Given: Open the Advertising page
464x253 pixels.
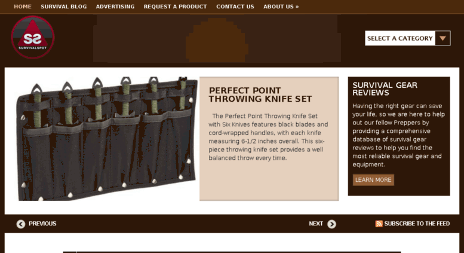Looking at the screenshot, I should coord(115,7).
